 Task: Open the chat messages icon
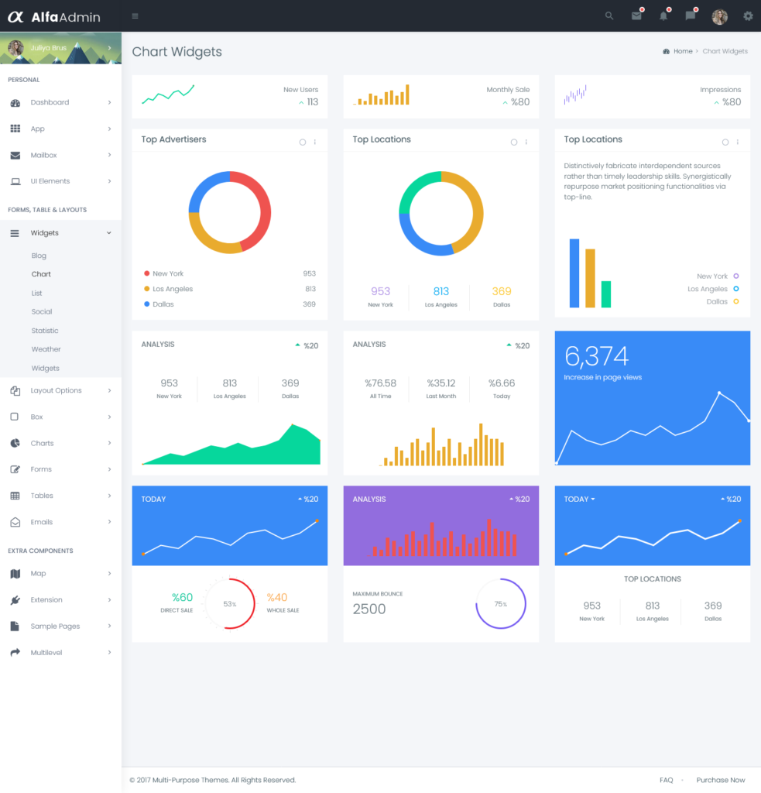click(x=691, y=15)
